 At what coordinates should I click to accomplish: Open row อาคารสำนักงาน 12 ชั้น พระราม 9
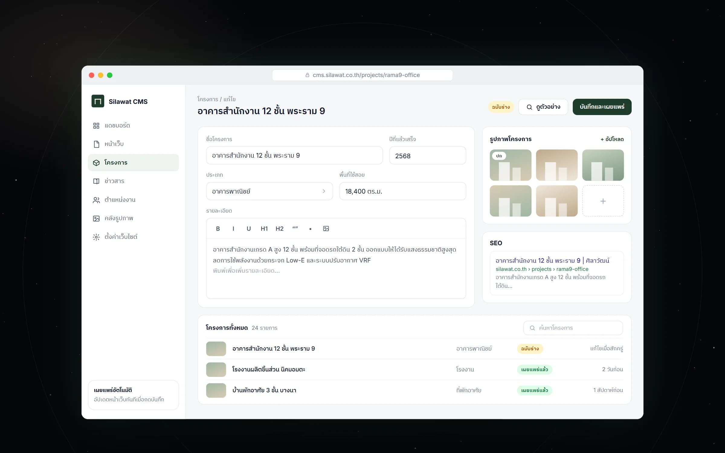click(x=414, y=349)
